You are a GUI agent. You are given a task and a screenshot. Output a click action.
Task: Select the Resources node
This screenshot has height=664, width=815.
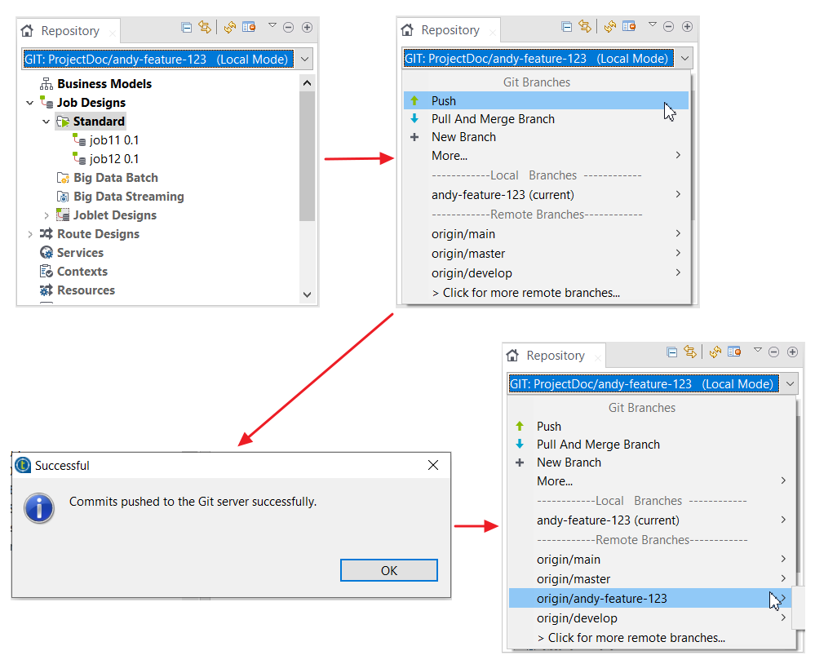(x=86, y=290)
